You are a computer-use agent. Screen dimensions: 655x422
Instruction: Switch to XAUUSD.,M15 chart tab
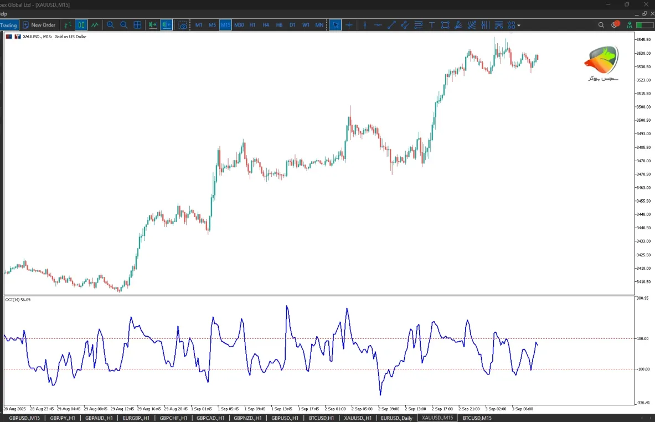437,418
